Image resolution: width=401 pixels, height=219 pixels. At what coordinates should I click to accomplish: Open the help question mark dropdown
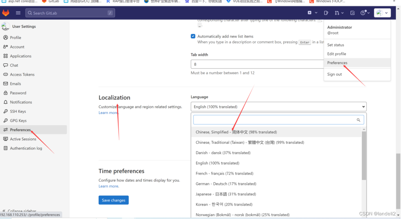tap(365, 13)
